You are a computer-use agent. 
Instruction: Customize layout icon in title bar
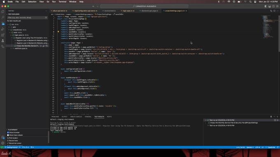277,6
